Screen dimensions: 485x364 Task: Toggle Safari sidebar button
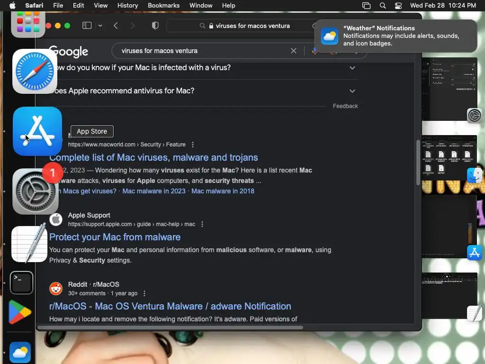tap(87, 26)
